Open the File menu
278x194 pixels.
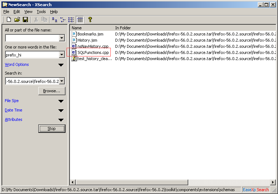(x=6, y=12)
